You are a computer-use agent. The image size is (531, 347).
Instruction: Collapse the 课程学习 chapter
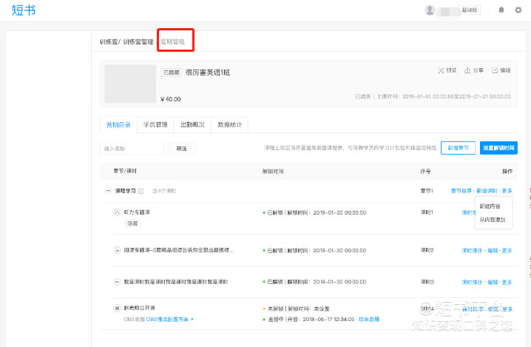point(108,191)
